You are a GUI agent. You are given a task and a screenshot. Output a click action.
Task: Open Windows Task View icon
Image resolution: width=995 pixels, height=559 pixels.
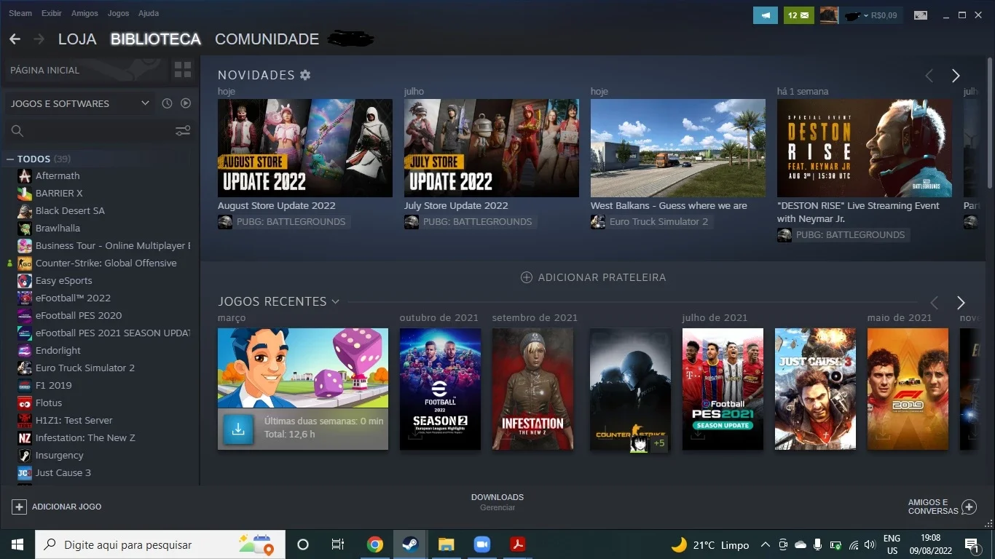tap(338, 544)
